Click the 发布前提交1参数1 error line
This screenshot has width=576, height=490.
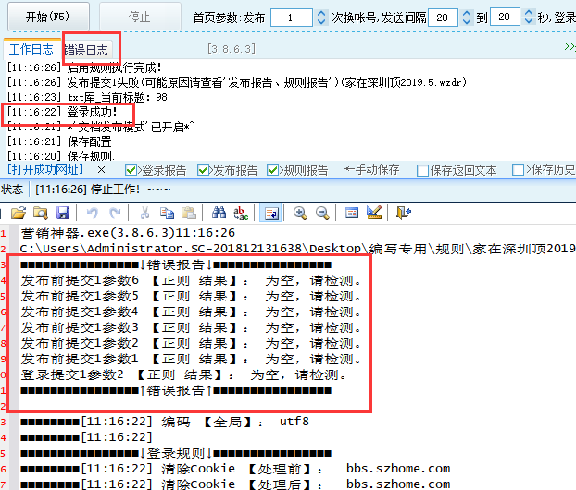(191, 359)
